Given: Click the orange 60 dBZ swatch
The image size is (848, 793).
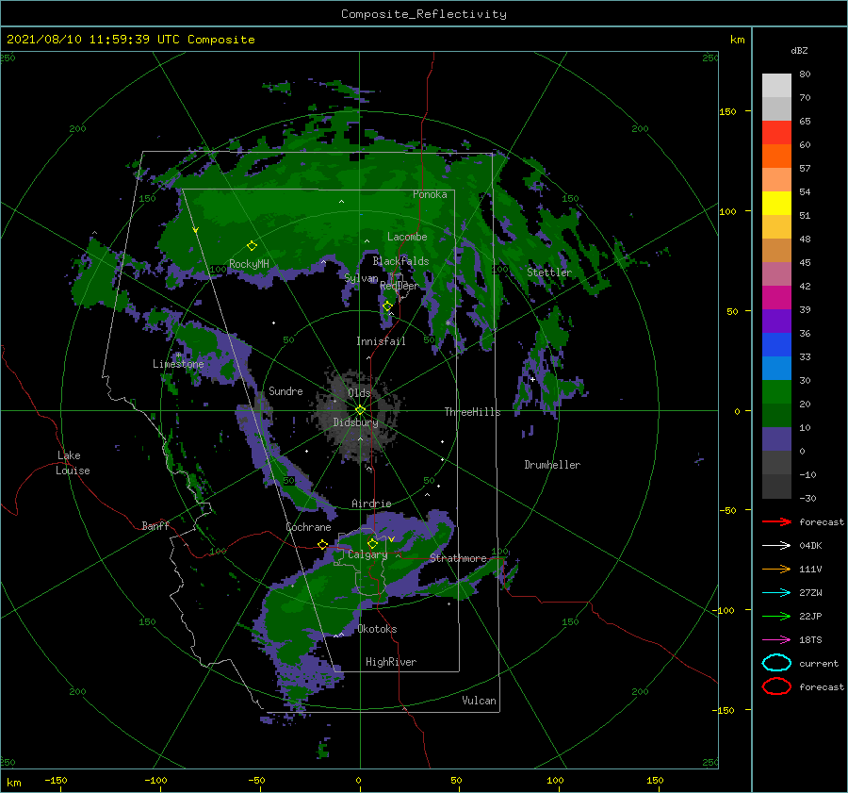Looking at the screenshot, I should [776, 156].
